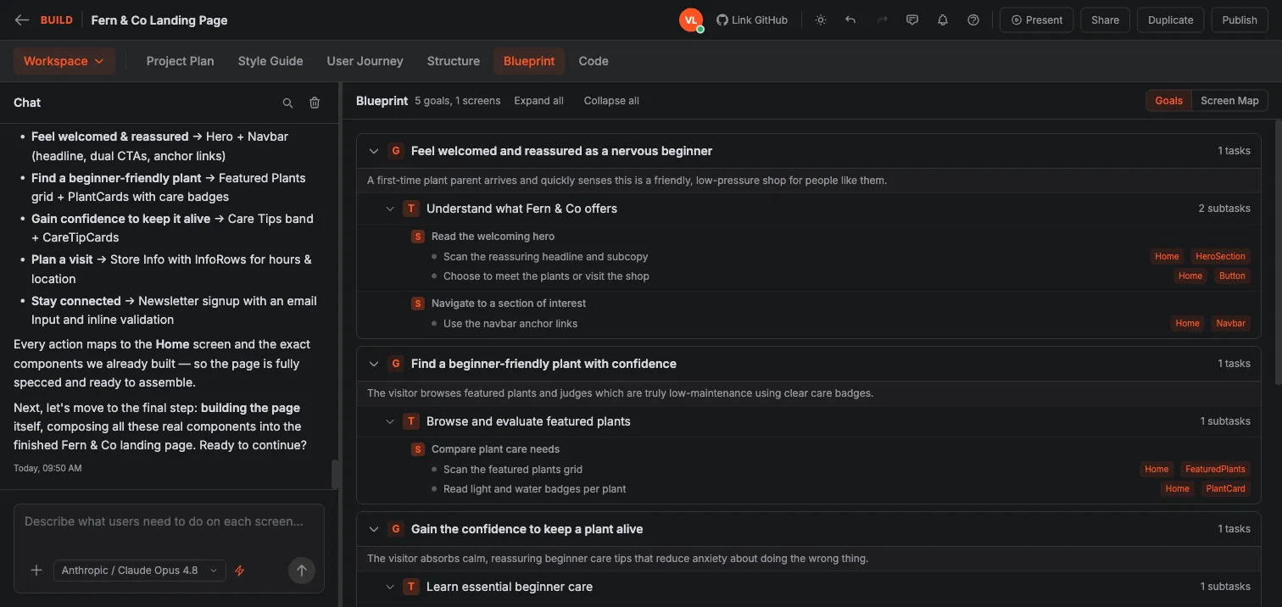
Task: Click the Duplicate button
Action: [1170, 20]
